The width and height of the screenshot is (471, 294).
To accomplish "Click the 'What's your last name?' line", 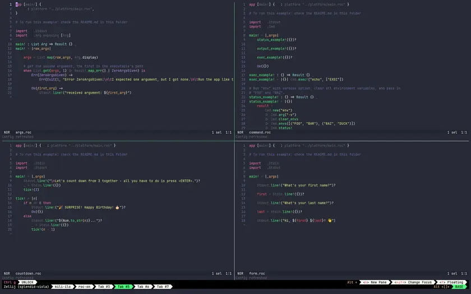I will coord(295,203).
